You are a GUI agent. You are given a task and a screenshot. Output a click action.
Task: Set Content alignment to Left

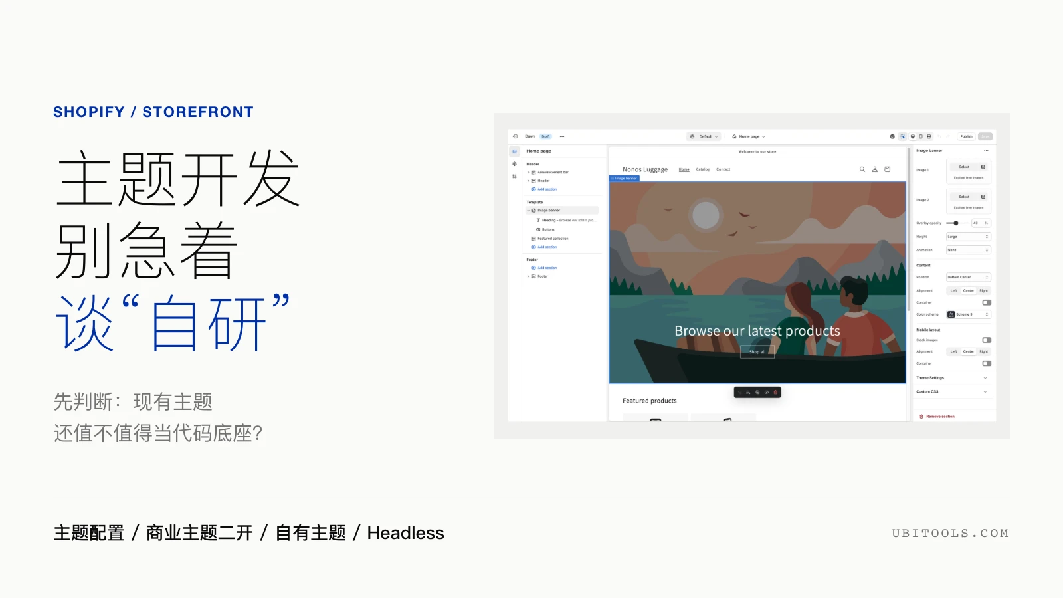click(953, 290)
